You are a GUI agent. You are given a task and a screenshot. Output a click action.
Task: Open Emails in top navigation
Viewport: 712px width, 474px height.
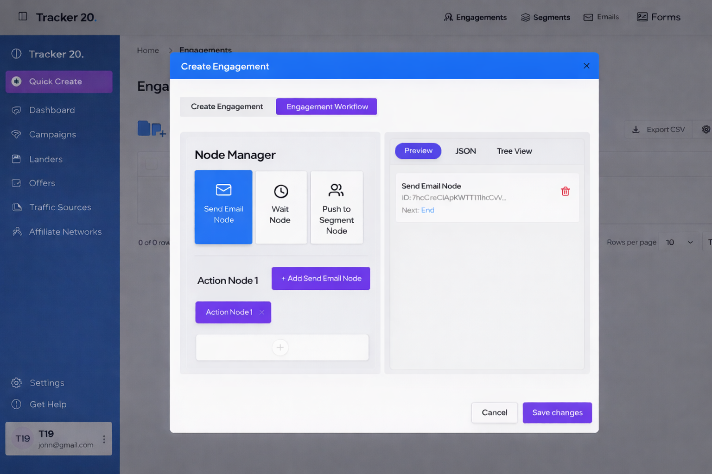pyautogui.click(x=601, y=17)
